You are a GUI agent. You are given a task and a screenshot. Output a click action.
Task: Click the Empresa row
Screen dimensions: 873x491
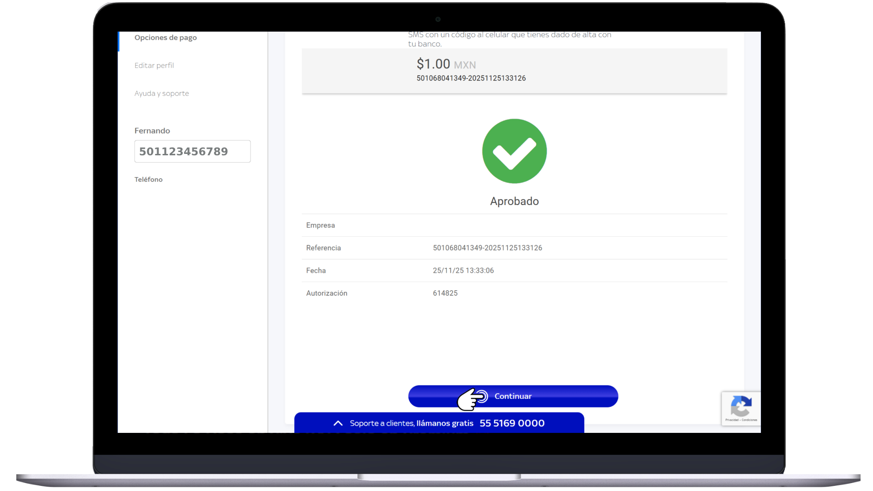click(x=514, y=225)
